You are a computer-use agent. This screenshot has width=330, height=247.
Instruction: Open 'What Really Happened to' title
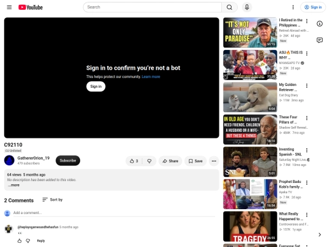coord(291,217)
